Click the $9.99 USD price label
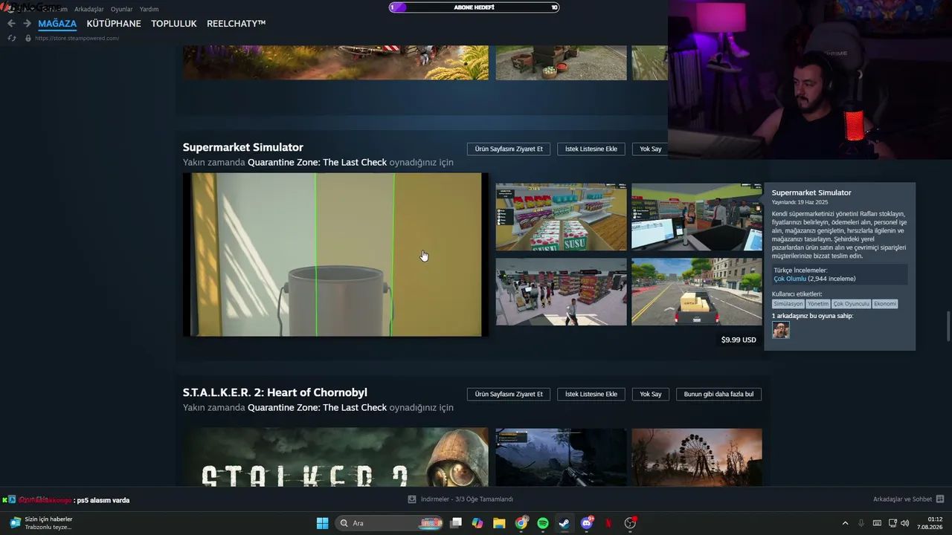 739,340
